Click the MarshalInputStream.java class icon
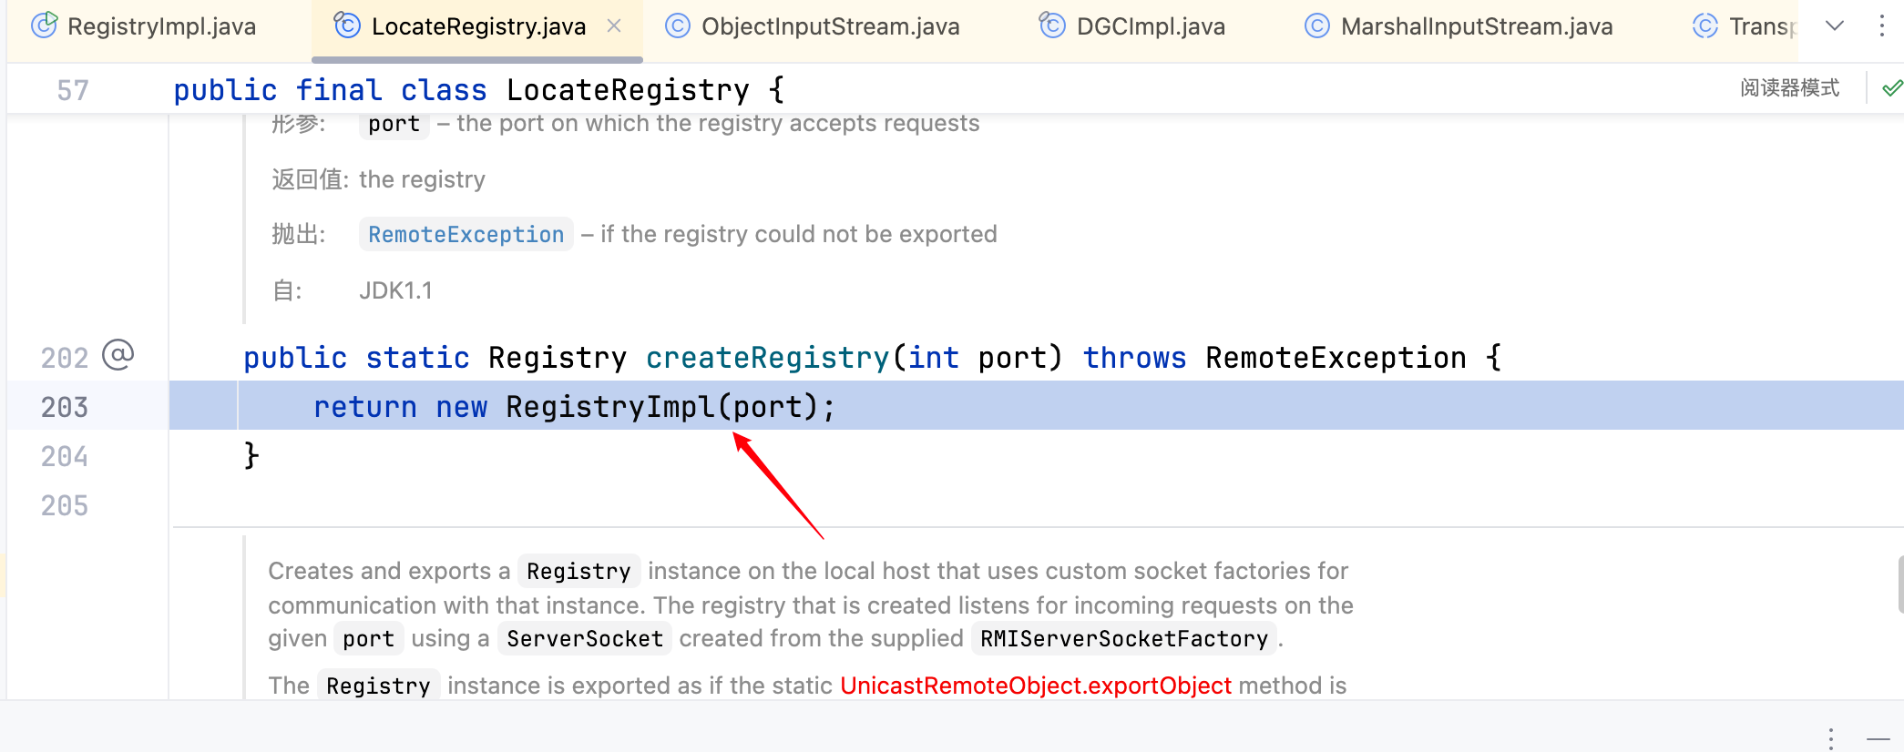 (1316, 25)
